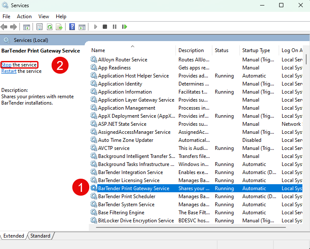Click the vertical scrollbar thumb in services list
The height and width of the screenshot is (249, 310).
306,59
